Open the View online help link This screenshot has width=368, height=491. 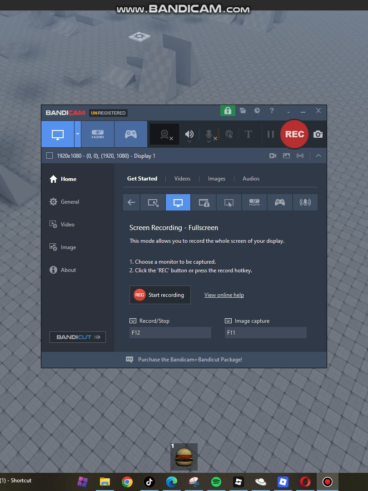point(224,295)
